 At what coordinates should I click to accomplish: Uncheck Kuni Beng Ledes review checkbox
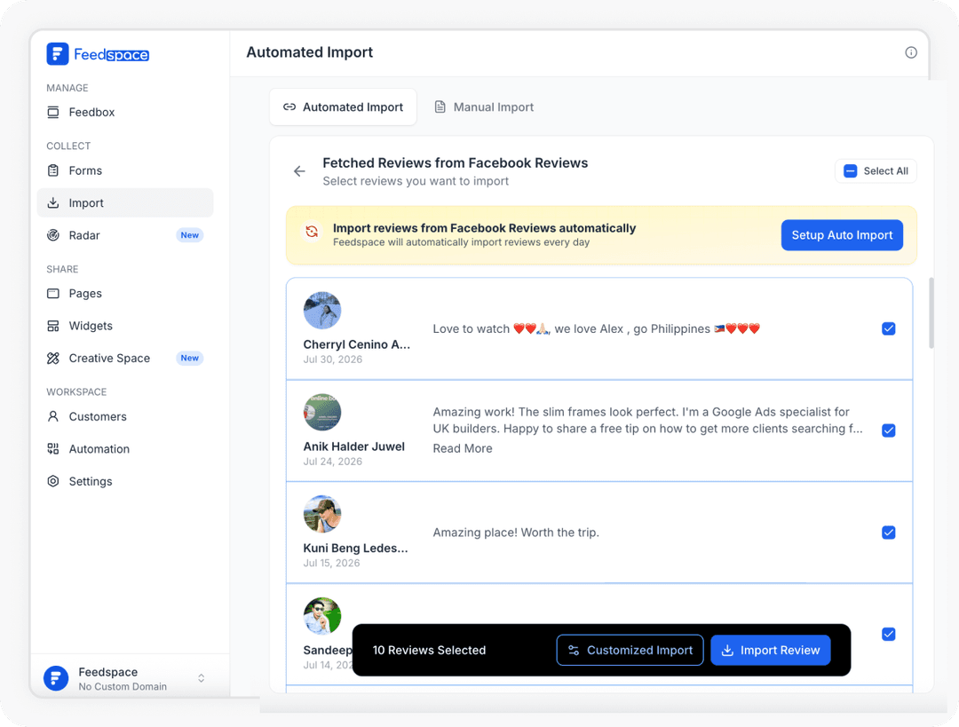coord(889,533)
